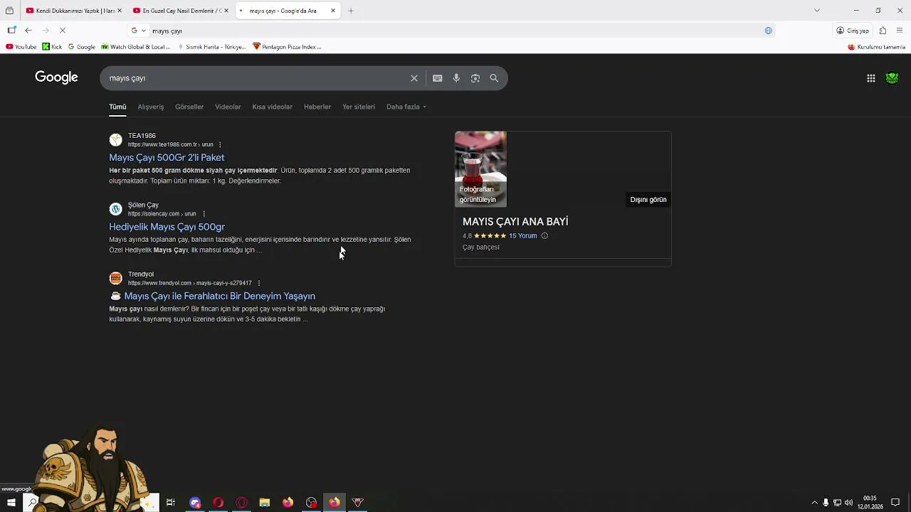Sign in with the Giriş yap button

click(853, 31)
